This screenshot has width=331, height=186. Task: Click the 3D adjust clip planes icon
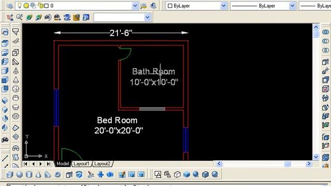pos(67,17)
